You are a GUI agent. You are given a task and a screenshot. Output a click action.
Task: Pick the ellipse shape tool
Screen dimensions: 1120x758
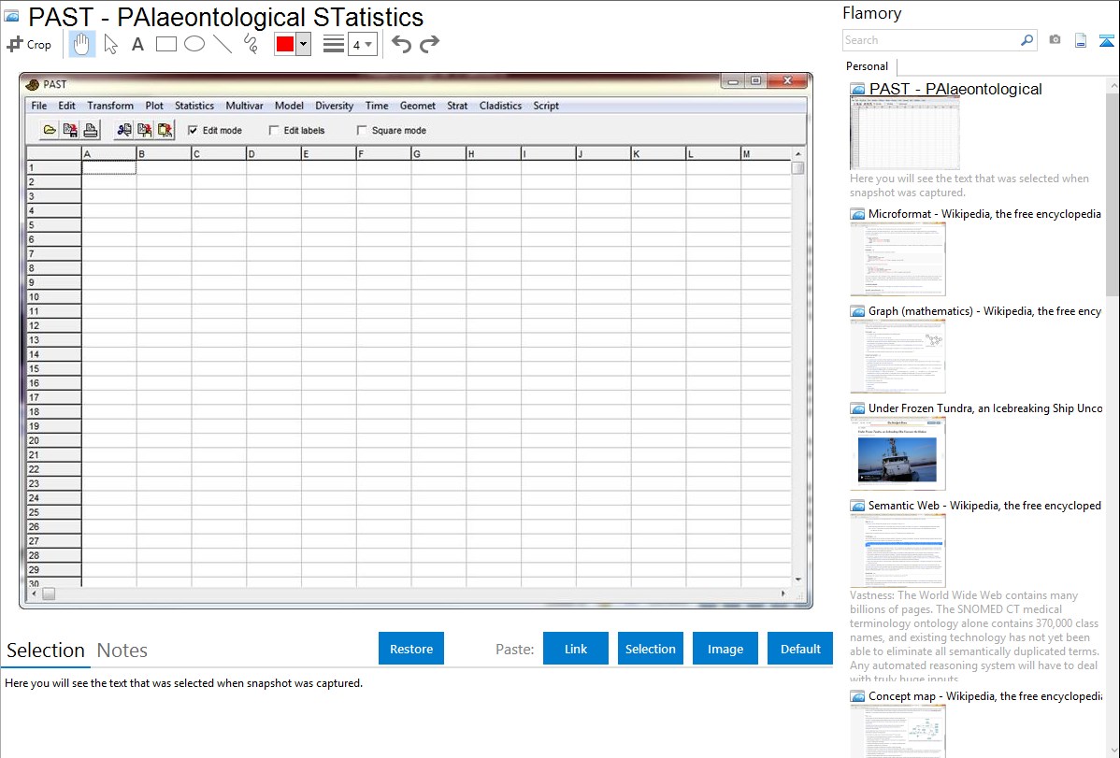click(194, 44)
